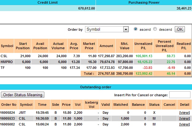Click the OK sort button
This screenshot has width=192, height=127.
coord(179,29)
